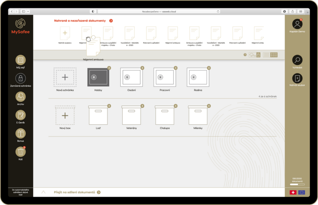Open the Milenky box
The image size is (318, 205).
(198, 115)
